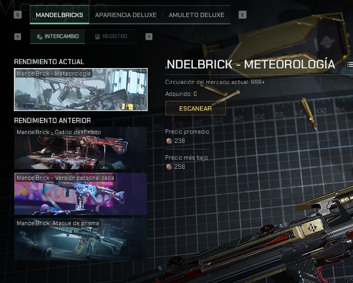Image resolution: width=353 pixels, height=283 pixels.
Task: Click the Escanear button
Action: click(x=195, y=108)
